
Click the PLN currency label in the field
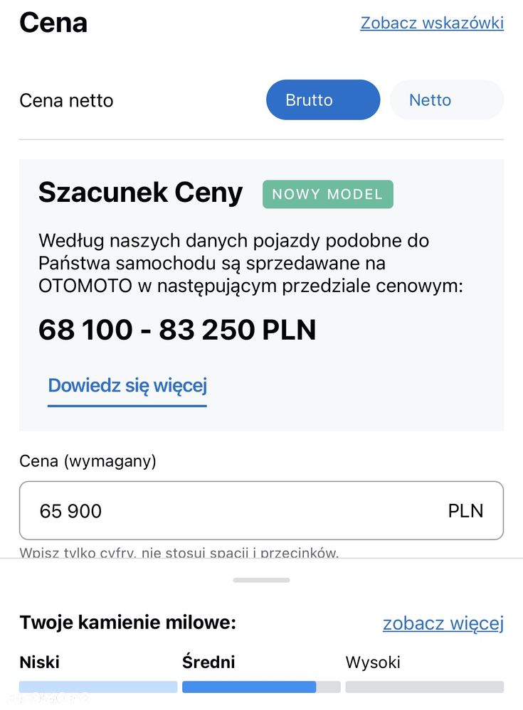click(465, 511)
